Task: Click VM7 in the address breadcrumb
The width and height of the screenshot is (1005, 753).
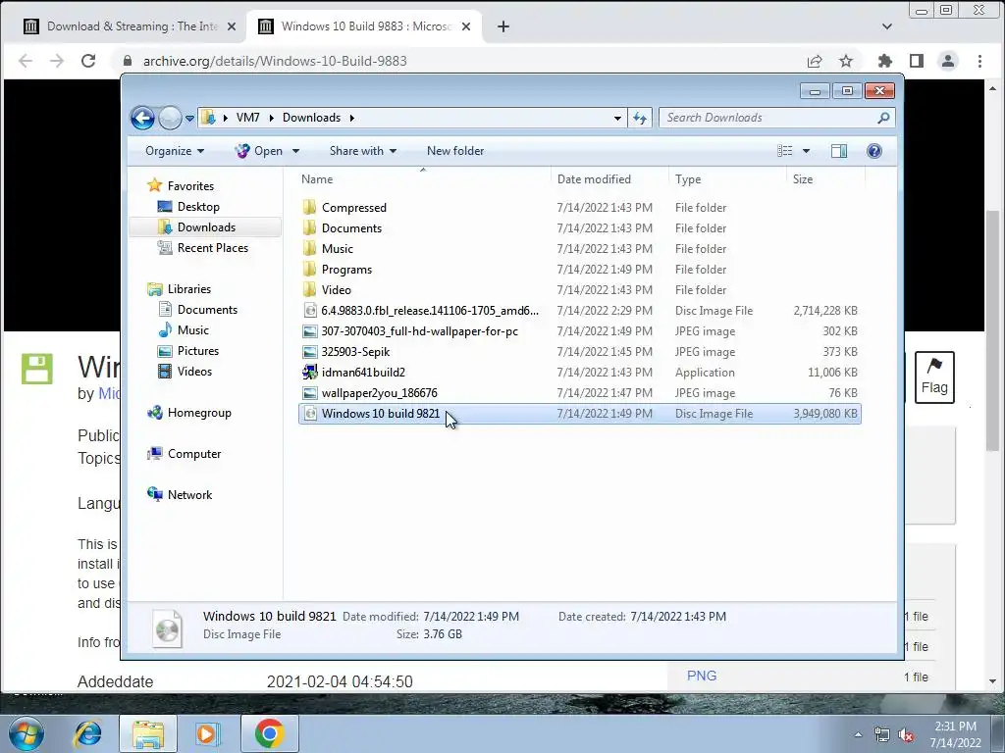Action: [x=247, y=118]
